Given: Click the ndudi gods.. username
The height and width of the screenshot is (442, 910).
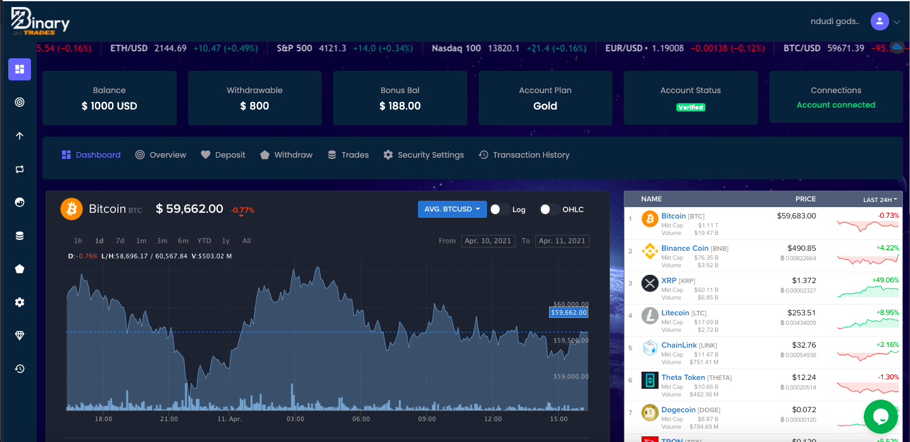Looking at the screenshot, I should pyautogui.click(x=835, y=22).
